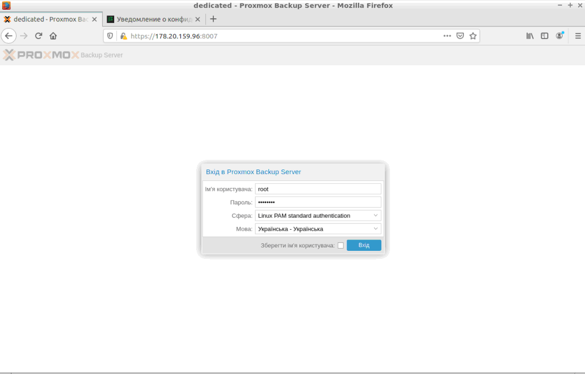Click the username field containing root
The image size is (585, 374).
[x=318, y=189]
